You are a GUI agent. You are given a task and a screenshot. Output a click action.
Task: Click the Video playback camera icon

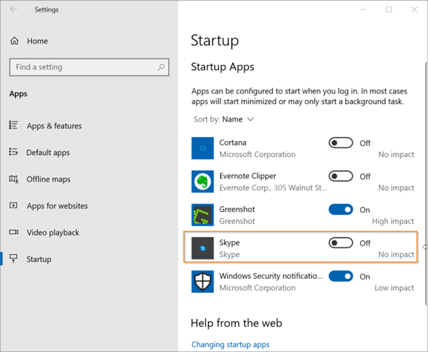[x=14, y=232]
